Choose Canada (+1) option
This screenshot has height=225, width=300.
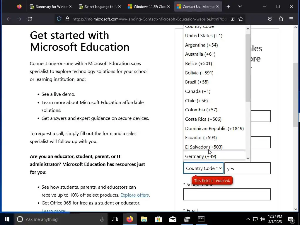[214, 91]
